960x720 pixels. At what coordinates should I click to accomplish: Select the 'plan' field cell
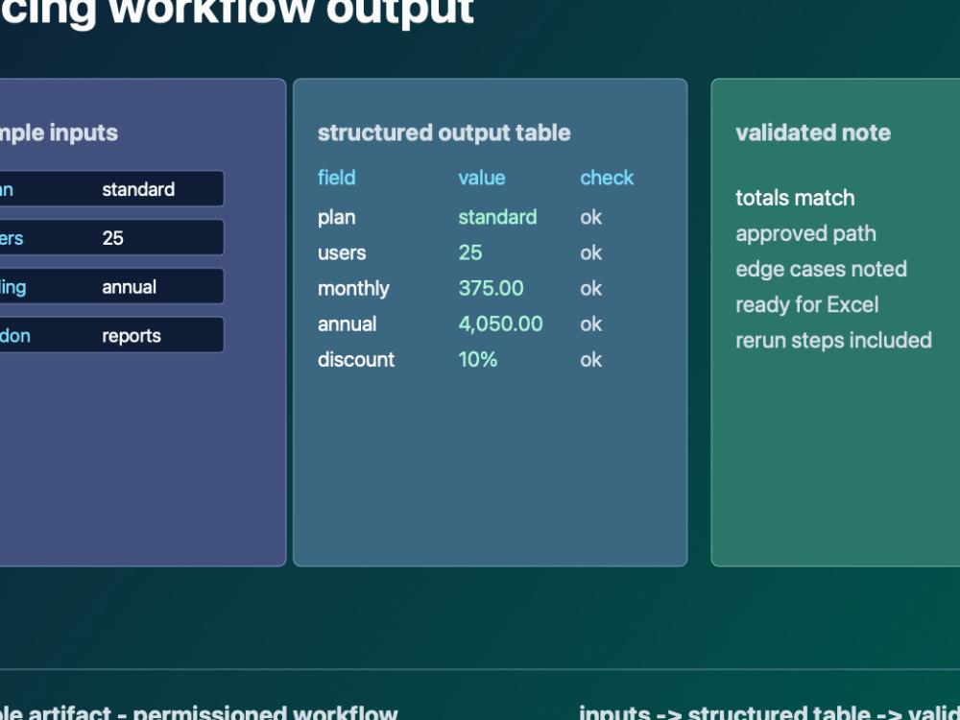(x=337, y=218)
